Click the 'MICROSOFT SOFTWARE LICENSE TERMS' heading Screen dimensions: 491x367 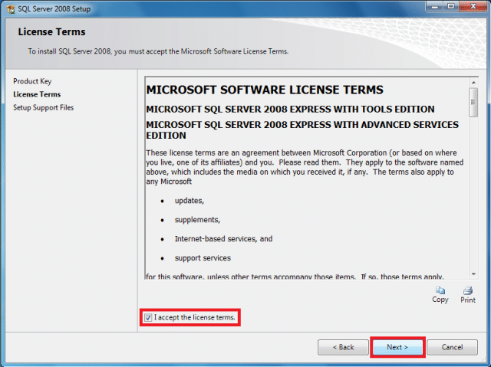click(x=265, y=90)
